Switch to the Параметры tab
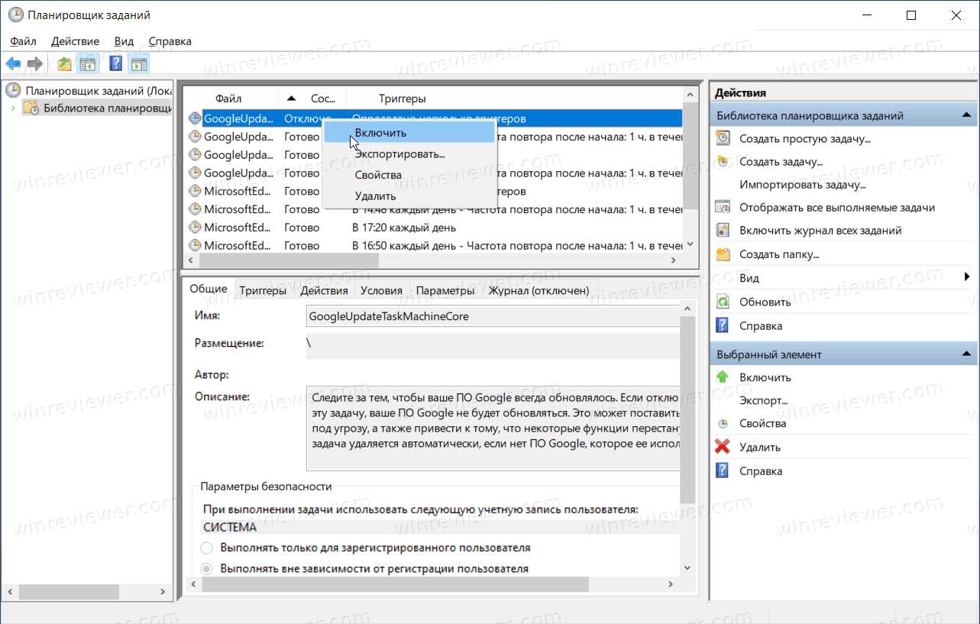 pos(445,290)
